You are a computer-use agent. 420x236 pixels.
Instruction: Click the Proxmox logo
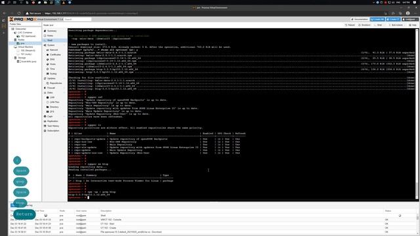pos(22,19)
